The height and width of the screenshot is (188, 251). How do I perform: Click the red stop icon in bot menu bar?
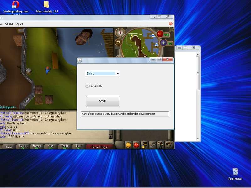[x=171, y=24]
